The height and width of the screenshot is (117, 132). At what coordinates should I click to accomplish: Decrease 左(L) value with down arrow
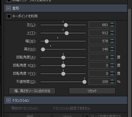coord(112,26)
